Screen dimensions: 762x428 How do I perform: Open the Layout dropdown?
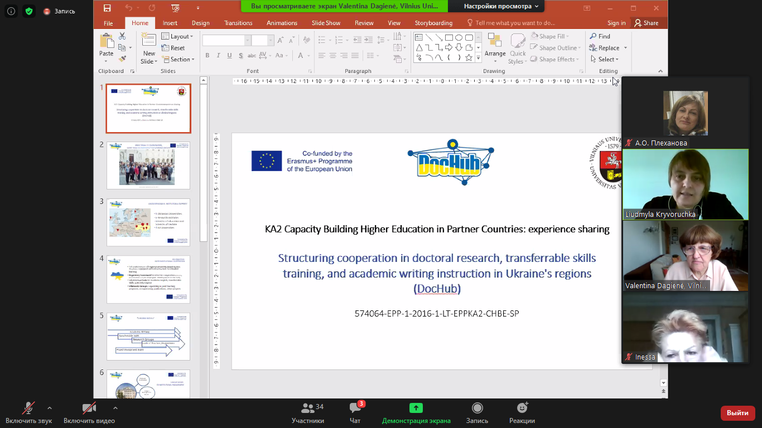pos(177,36)
